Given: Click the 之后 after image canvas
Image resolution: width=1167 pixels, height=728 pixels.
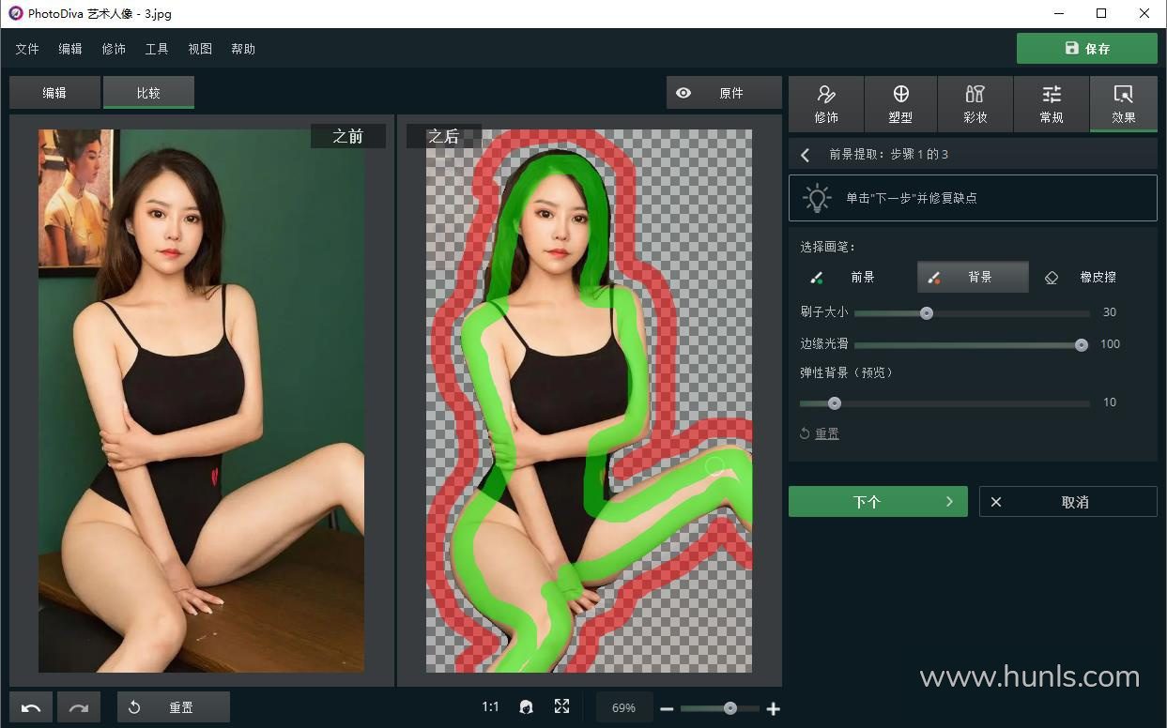Looking at the screenshot, I should click(590, 401).
